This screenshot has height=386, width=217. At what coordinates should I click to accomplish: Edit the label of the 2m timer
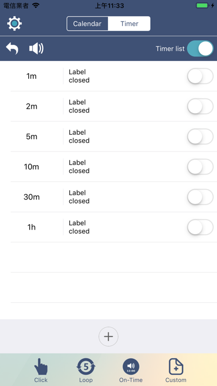[79, 106]
